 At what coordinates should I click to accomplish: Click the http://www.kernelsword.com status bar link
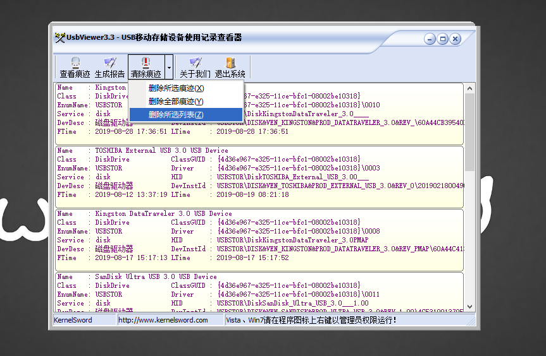(163, 320)
